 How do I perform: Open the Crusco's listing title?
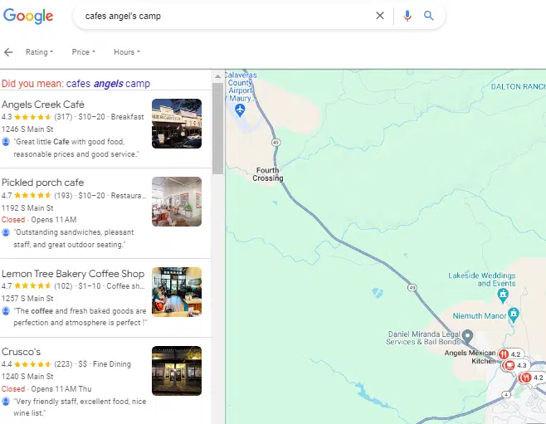pyautogui.click(x=21, y=352)
